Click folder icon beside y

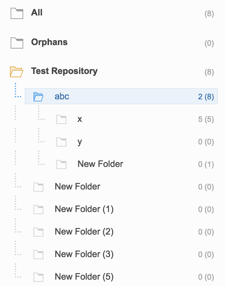(61, 142)
